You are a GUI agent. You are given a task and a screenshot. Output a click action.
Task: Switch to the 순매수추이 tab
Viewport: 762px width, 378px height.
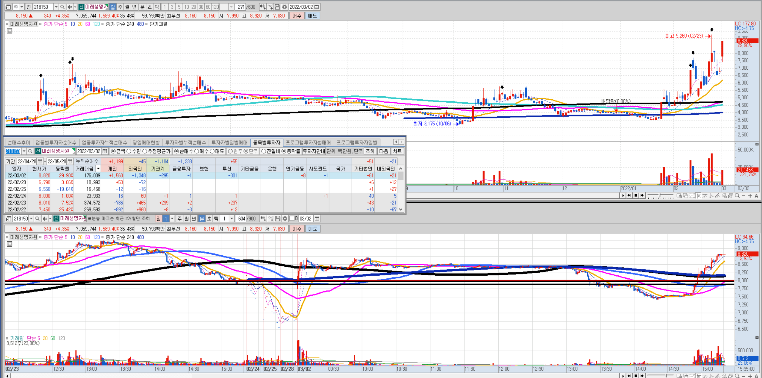[19, 142]
